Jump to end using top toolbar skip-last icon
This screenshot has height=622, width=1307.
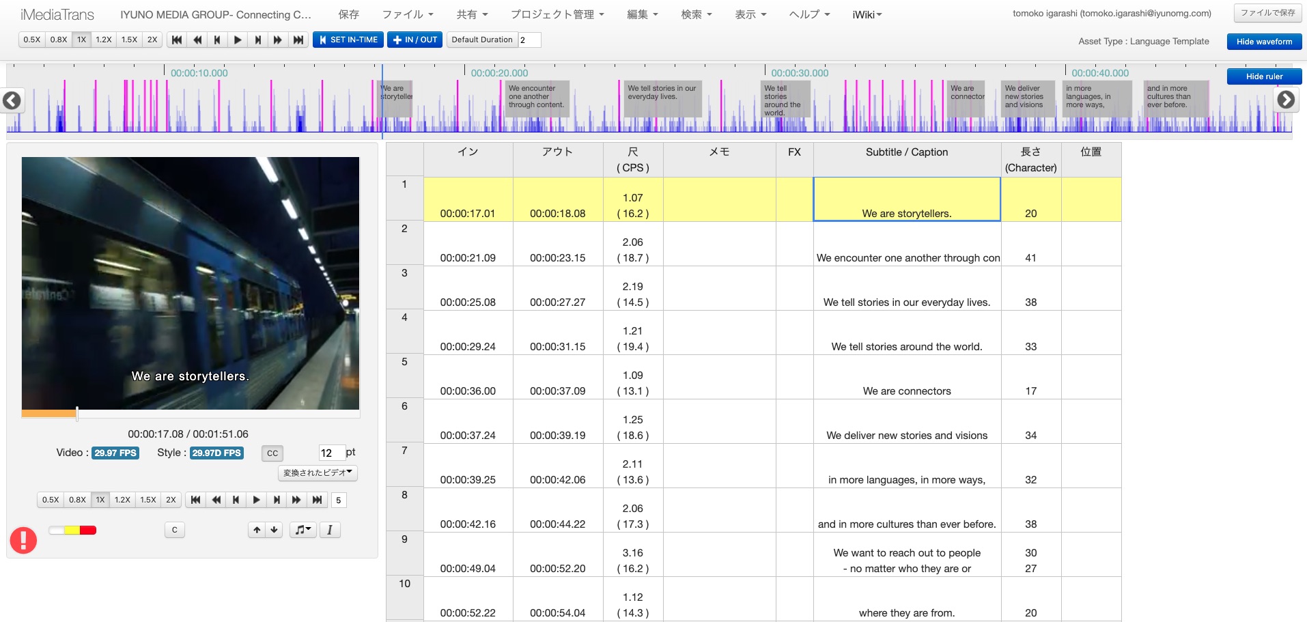click(x=298, y=40)
